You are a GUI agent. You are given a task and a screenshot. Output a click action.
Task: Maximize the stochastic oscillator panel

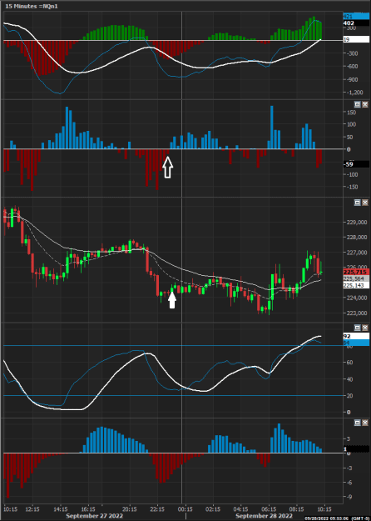[358, 328]
